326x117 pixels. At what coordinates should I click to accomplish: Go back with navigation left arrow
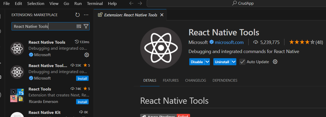[131, 3]
